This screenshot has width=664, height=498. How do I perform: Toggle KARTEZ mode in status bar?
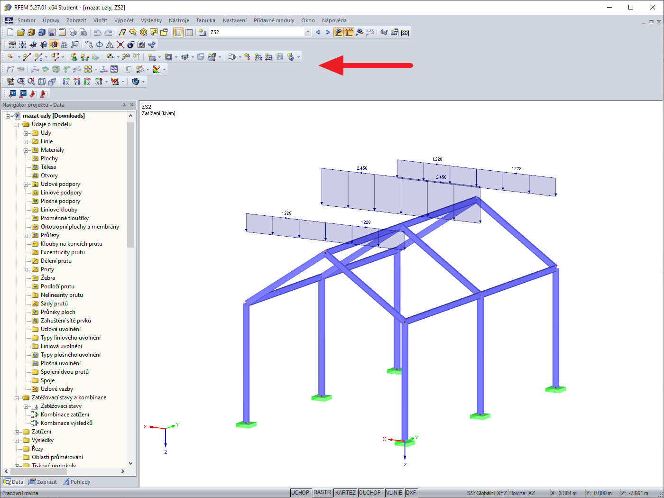click(345, 493)
